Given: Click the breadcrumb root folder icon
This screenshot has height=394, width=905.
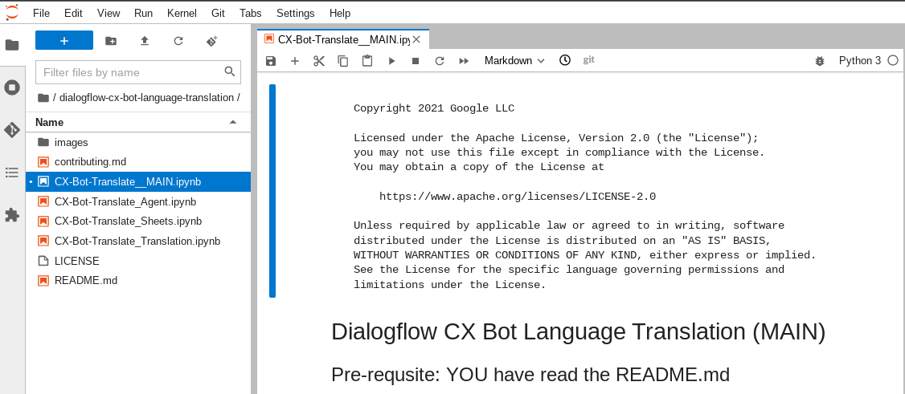Looking at the screenshot, I should (43, 98).
